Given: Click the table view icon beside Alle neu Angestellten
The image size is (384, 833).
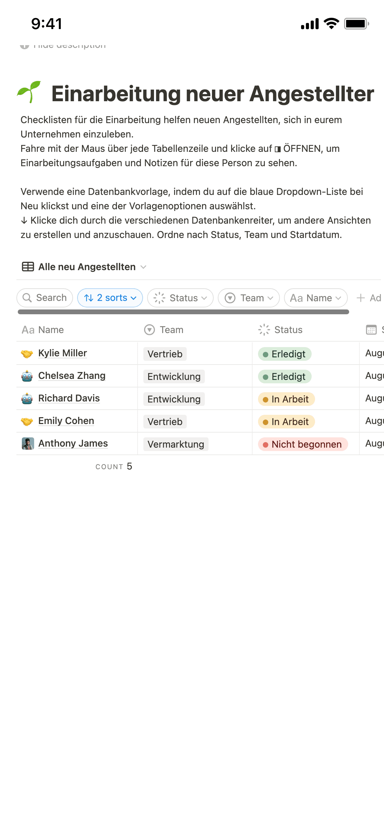Looking at the screenshot, I should pyautogui.click(x=28, y=267).
